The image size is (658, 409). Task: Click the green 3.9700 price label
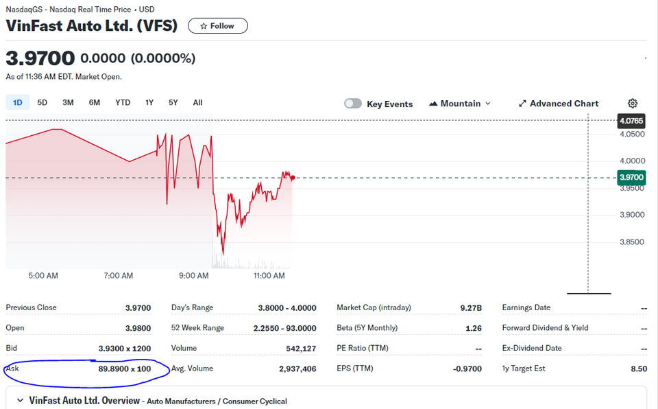click(631, 177)
